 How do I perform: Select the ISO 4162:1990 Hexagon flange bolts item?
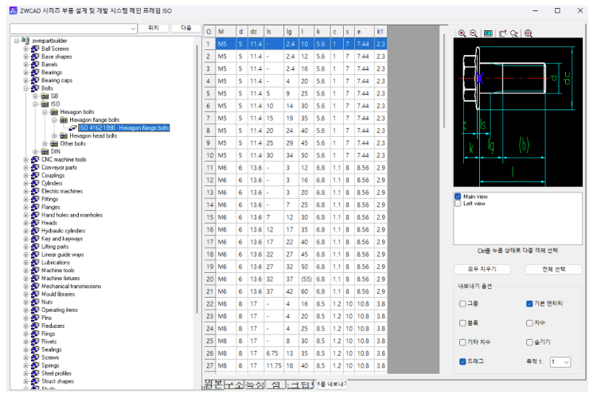point(123,127)
